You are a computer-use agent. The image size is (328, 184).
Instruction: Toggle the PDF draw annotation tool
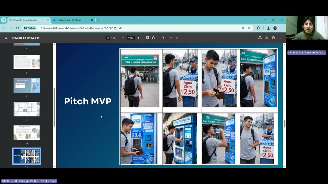163,38
